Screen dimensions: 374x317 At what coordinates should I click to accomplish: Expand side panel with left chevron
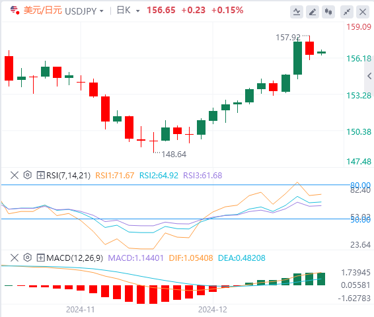[369, 76]
